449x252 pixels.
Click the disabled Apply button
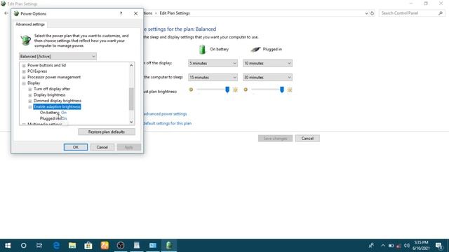click(x=129, y=147)
